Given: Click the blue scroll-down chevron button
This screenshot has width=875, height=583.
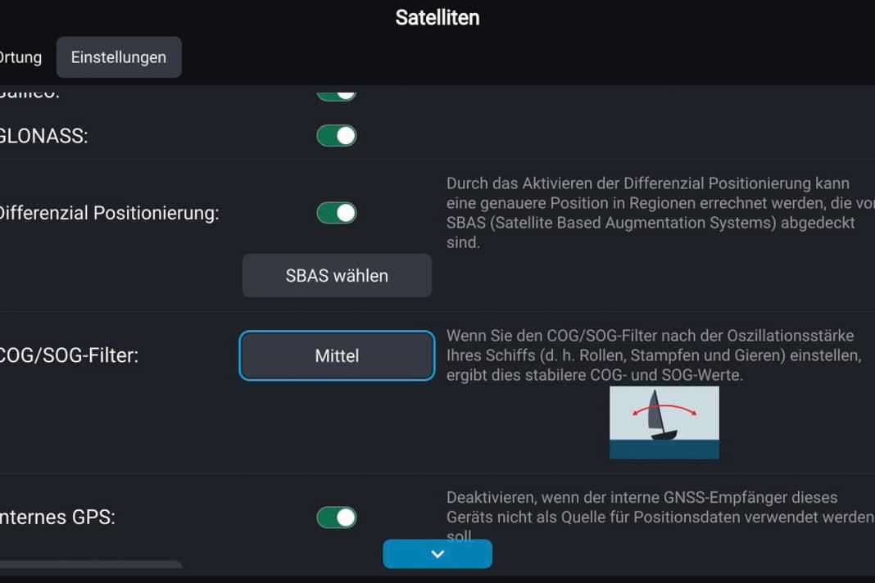Looking at the screenshot, I should (437, 554).
